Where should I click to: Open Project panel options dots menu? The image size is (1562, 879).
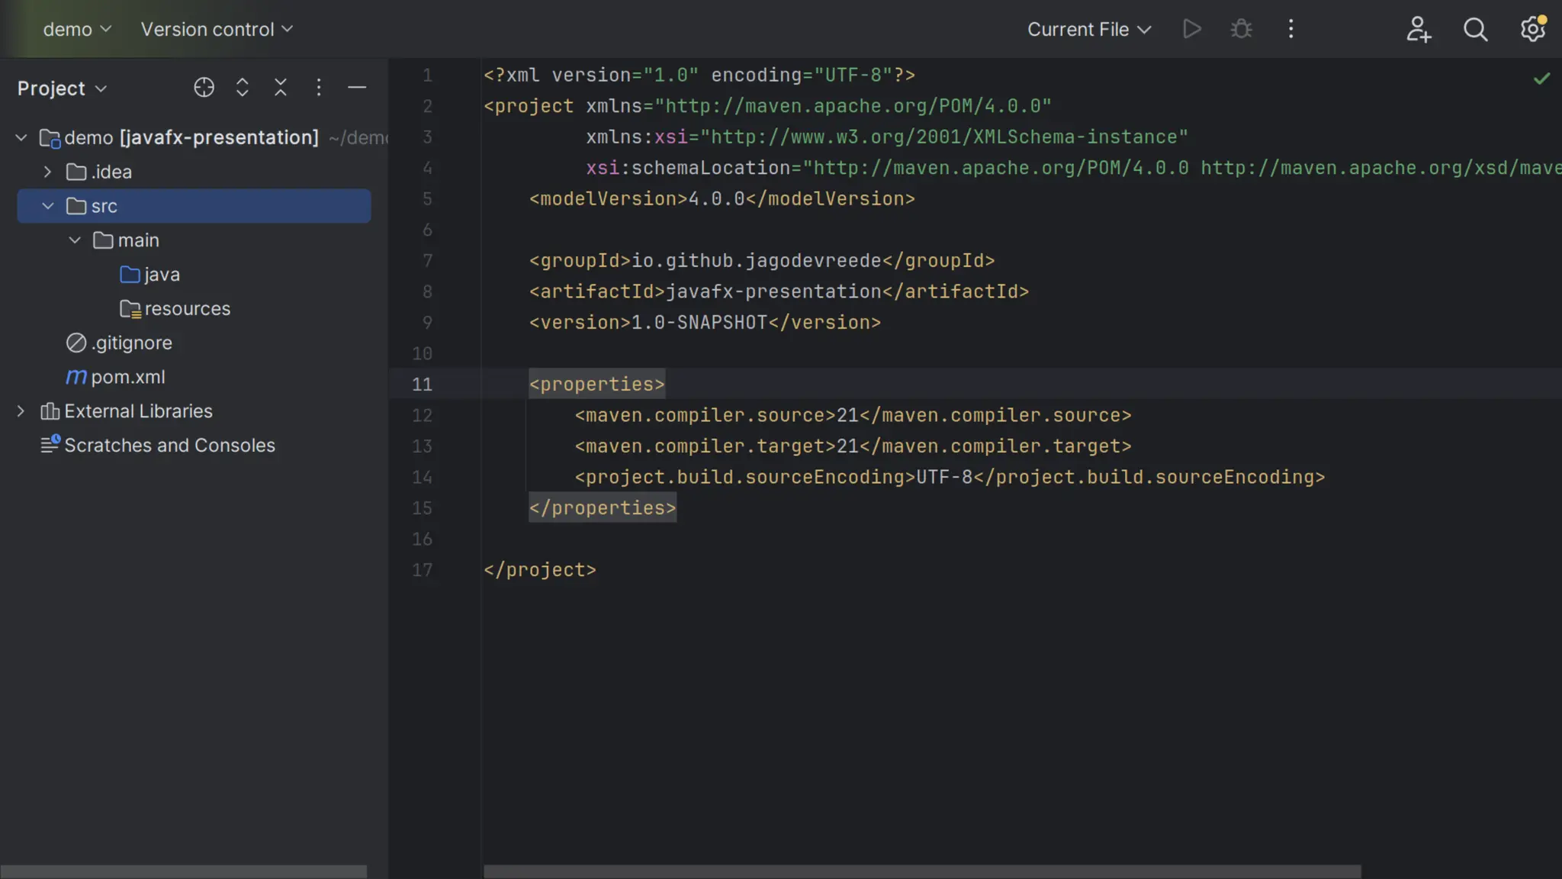(x=319, y=88)
